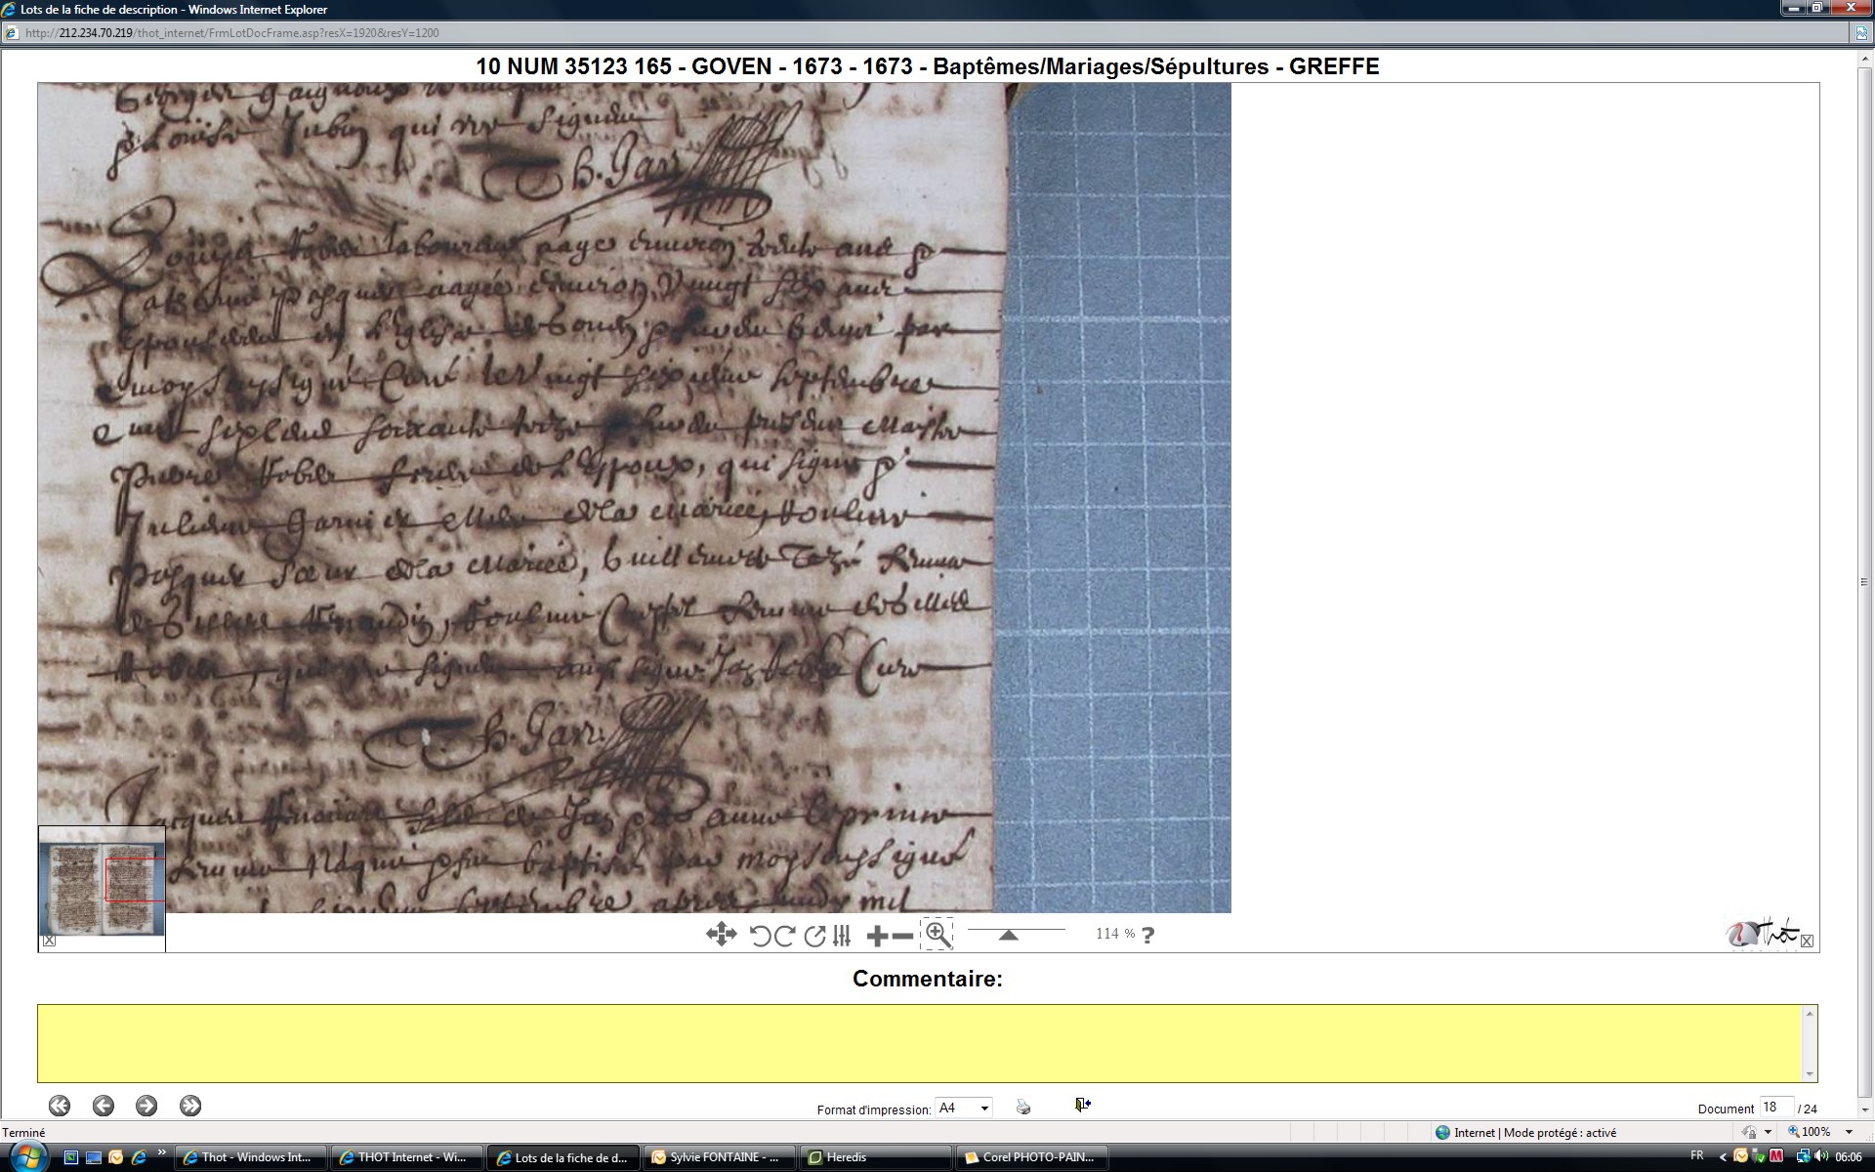Go to next document page
This screenshot has height=1172, width=1875.
pyautogui.click(x=146, y=1106)
